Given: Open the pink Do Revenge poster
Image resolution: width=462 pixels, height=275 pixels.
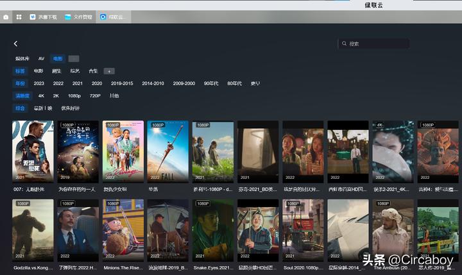Looking at the screenshot, I should click(123, 152).
